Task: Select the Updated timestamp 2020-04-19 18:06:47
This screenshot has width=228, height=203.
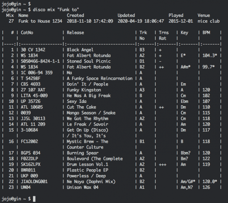Action: pos(141,21)
